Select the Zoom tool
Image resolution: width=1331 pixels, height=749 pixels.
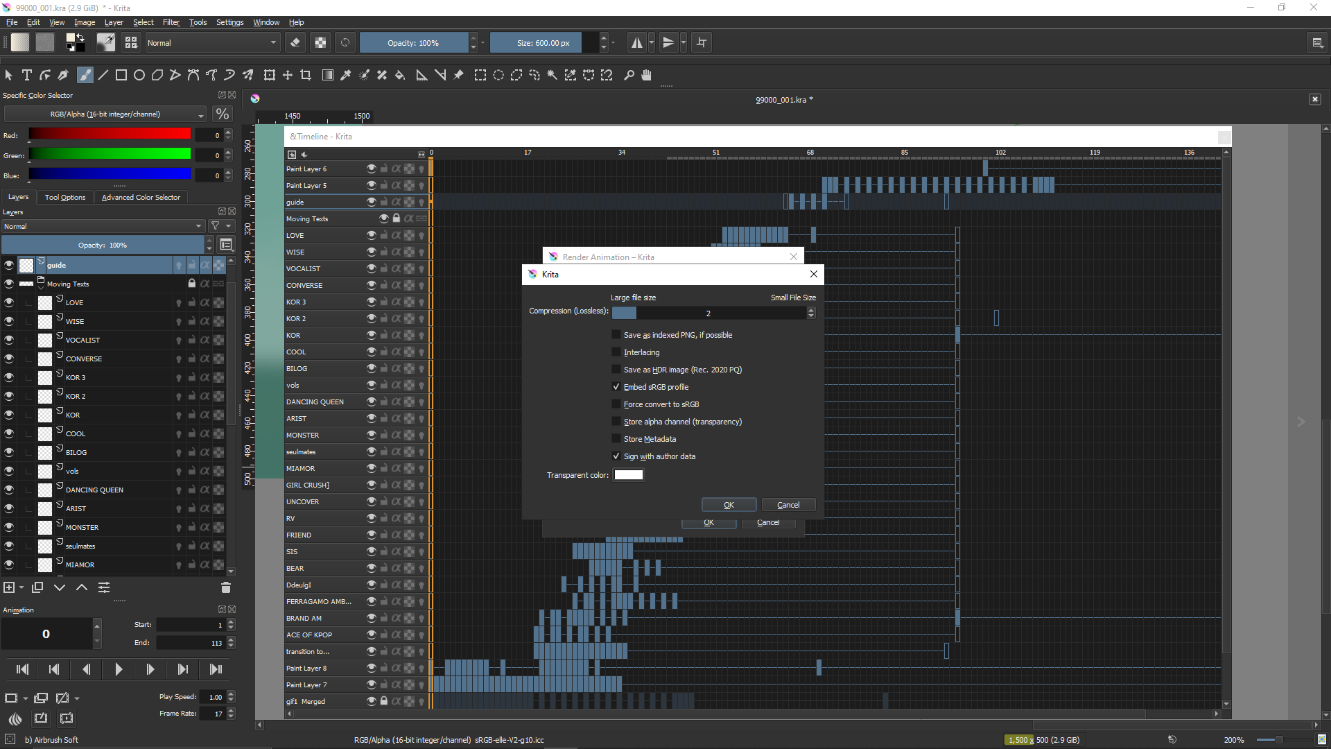(x=629, y=75)
